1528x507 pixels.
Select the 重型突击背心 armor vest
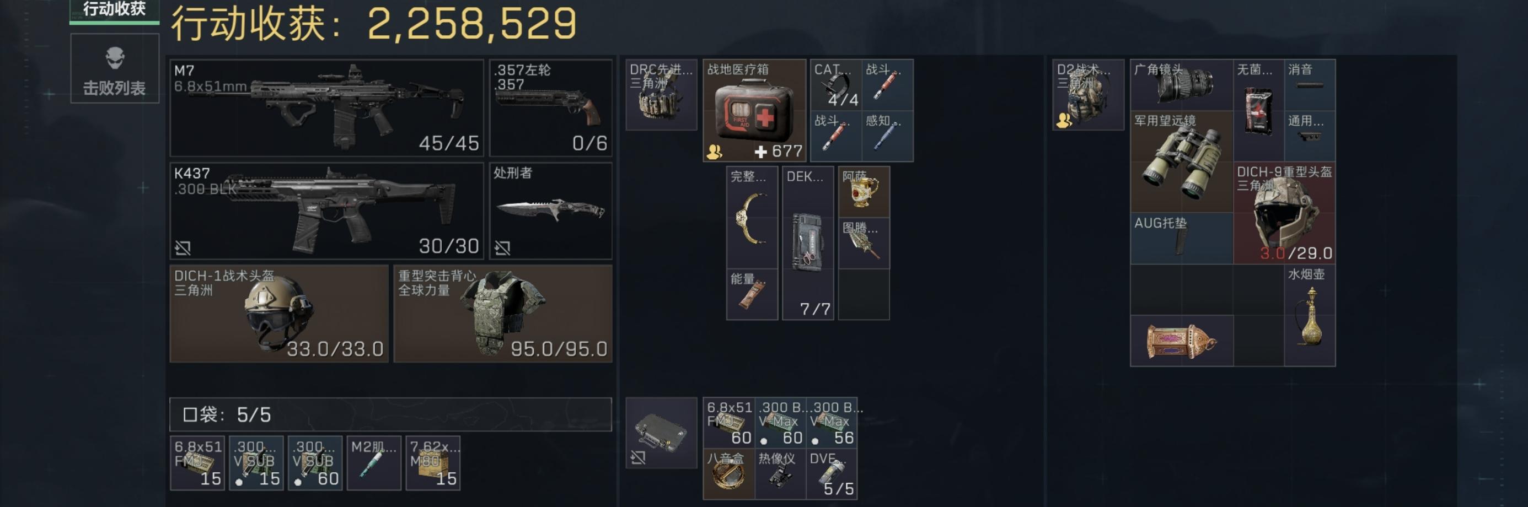click(503, 314)
